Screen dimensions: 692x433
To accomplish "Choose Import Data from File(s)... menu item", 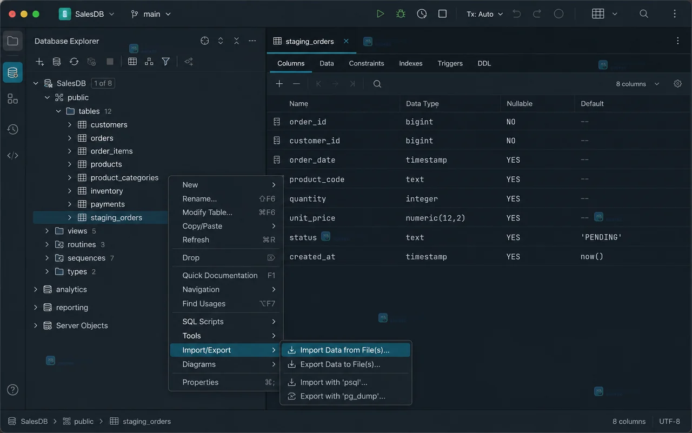I will [x=346, y=350].
